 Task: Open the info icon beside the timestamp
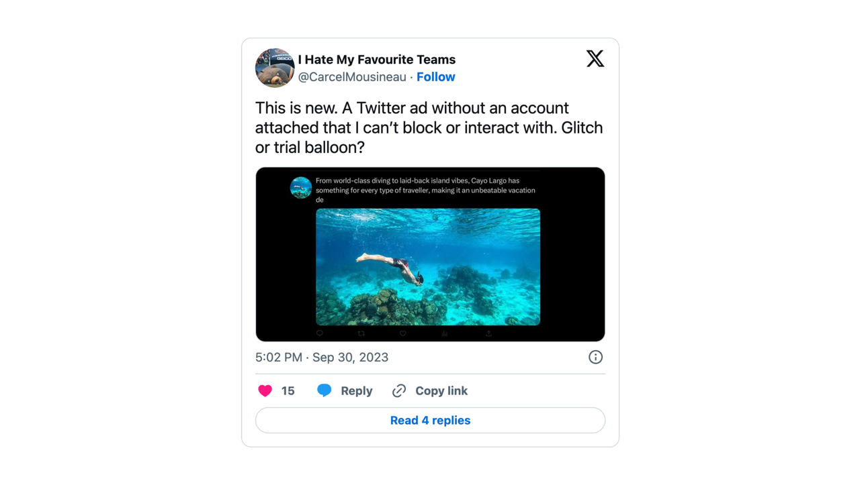pyautogui.click(x=595, y=357)
